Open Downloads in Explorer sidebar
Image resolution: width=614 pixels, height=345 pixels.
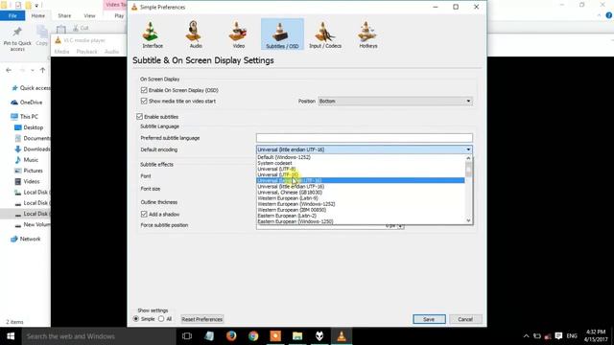33,149
